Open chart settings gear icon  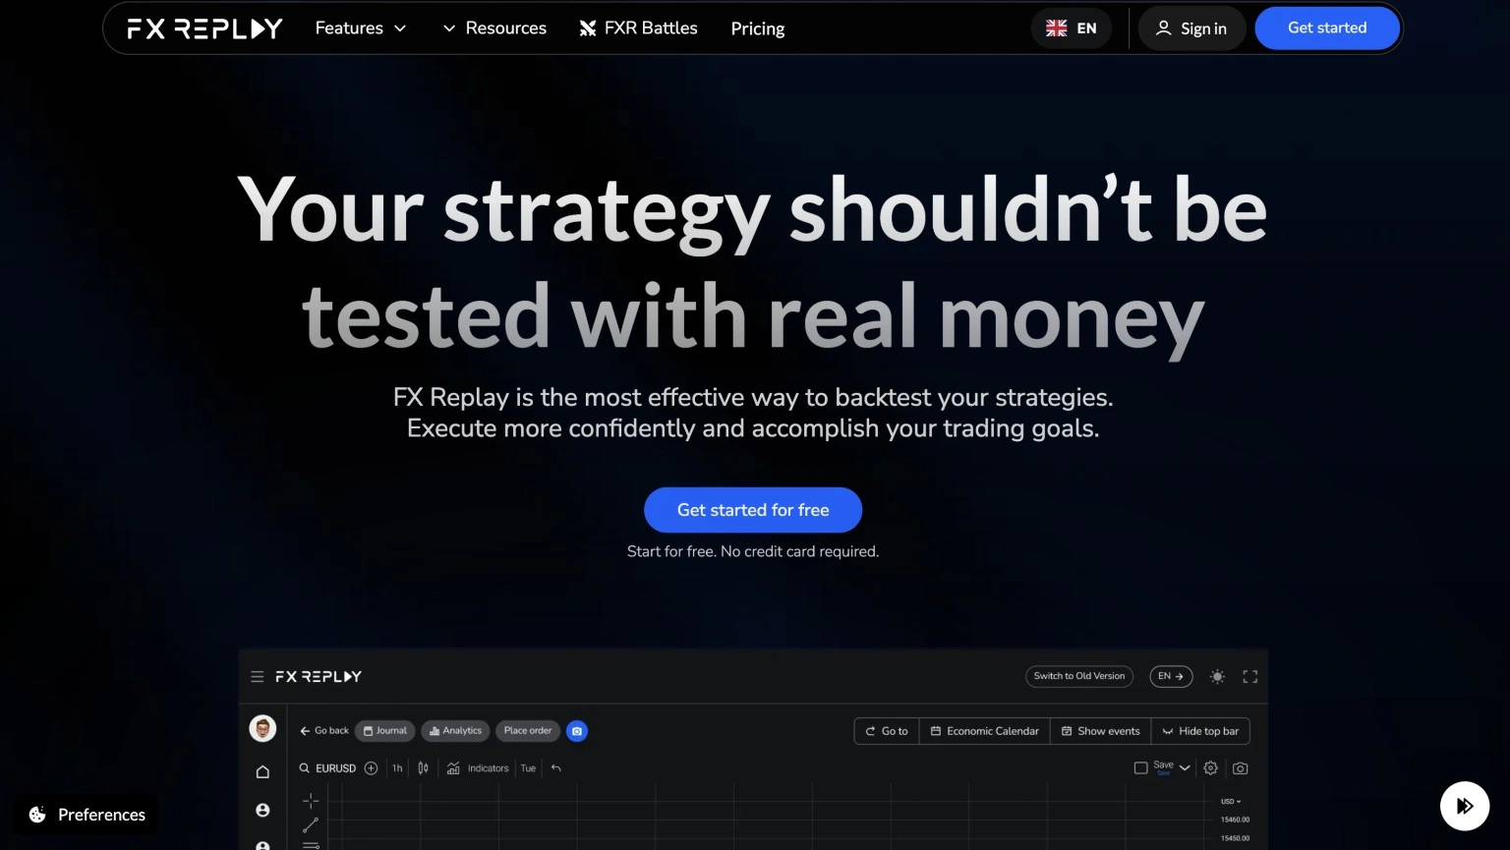(1211, 768)
